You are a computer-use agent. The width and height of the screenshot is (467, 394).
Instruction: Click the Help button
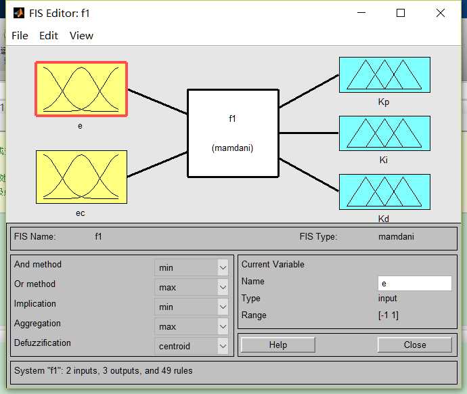coord(278,345)
